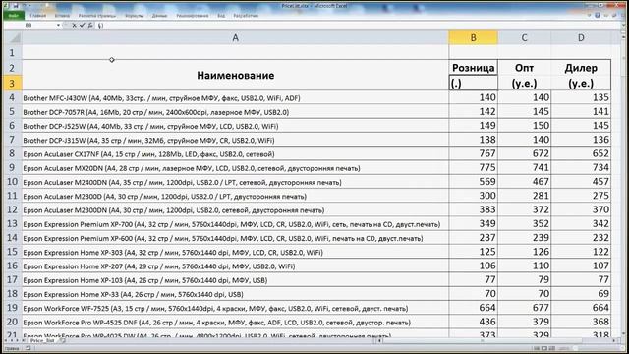
Task: Select the Brother MFC-J430W name cell
Action: click(x=235, y=97)
